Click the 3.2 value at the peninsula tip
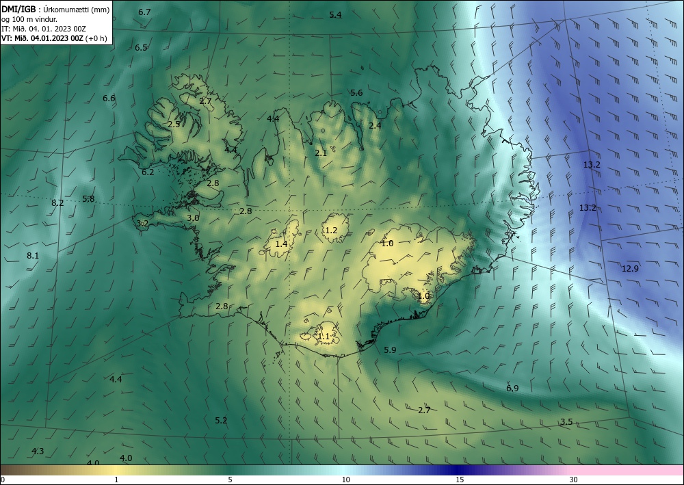The width and height of the screenshot is (684, 485). 142,224
